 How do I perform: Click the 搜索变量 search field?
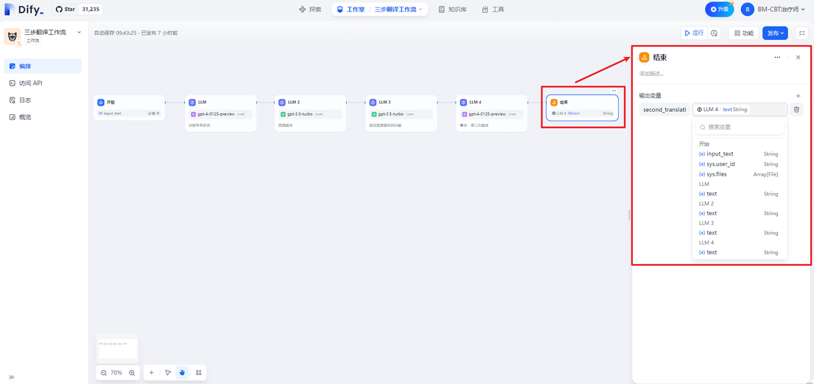click(740, 127)
